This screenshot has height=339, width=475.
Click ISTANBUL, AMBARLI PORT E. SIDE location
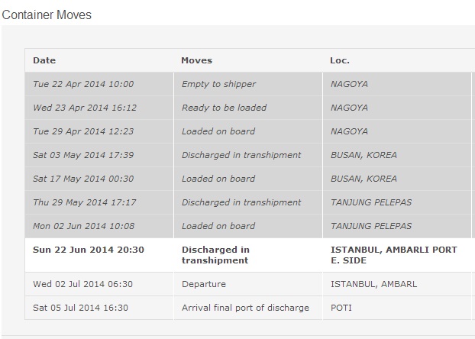tap(393, 255)
